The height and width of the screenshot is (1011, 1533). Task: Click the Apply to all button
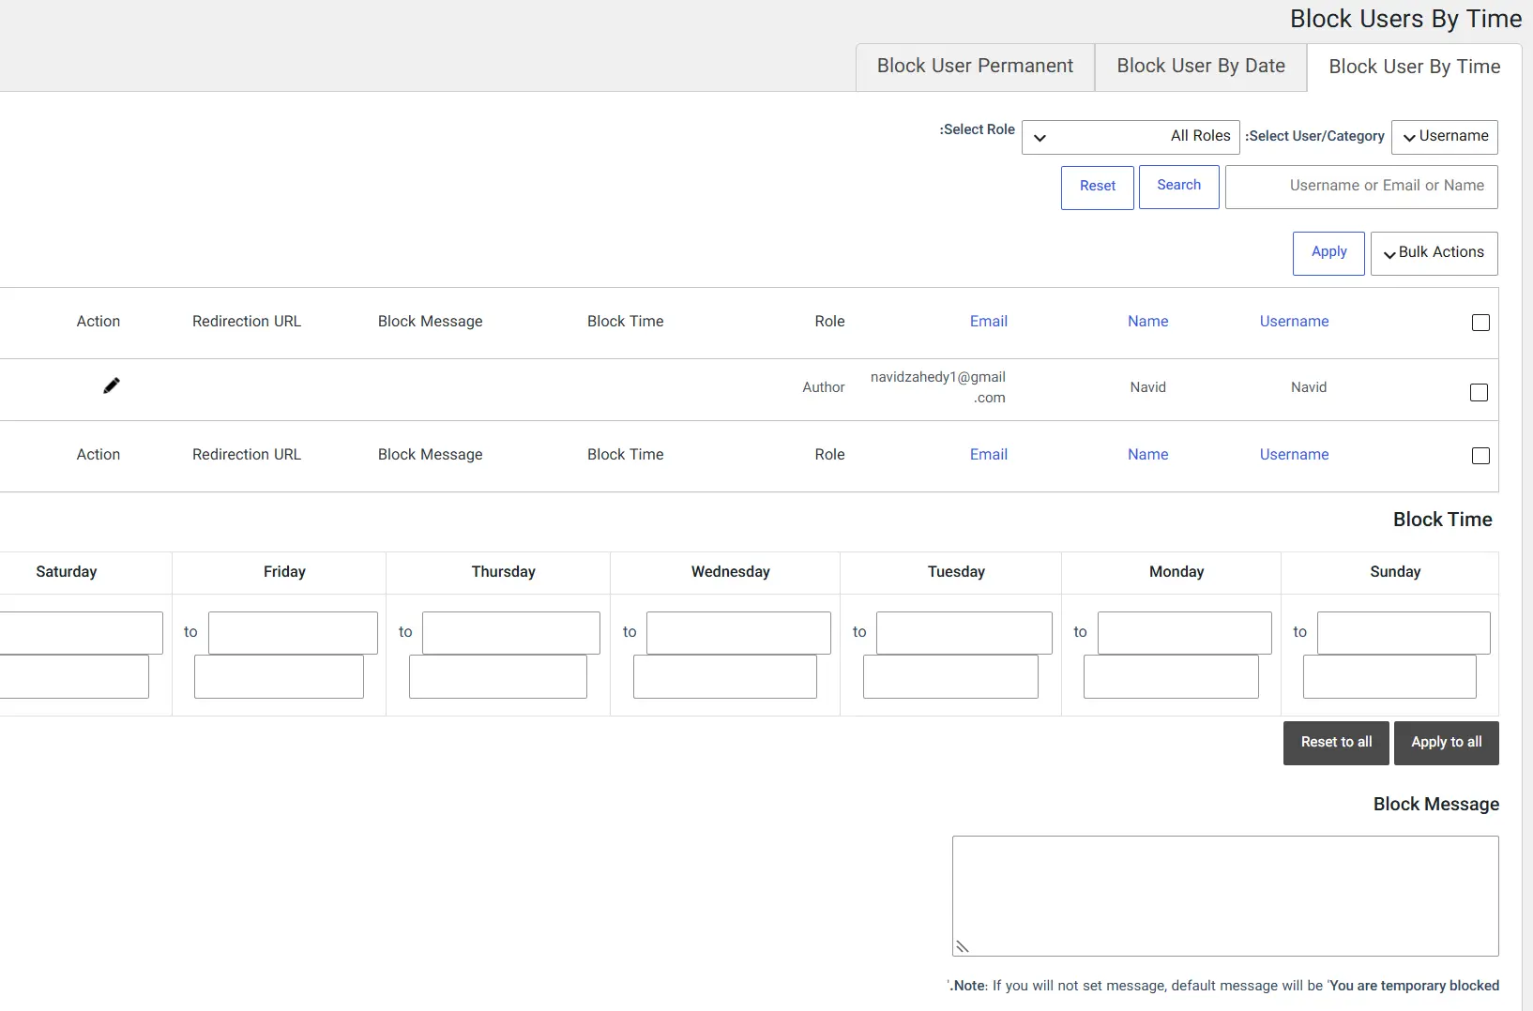click(x=1447, y=743)
